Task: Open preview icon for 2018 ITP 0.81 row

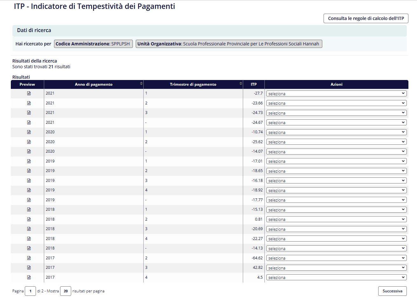Action: pos(29,219)
